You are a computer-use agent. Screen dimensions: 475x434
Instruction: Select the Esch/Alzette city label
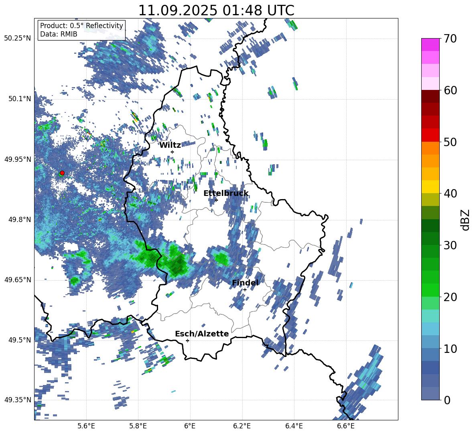point(202,334)
